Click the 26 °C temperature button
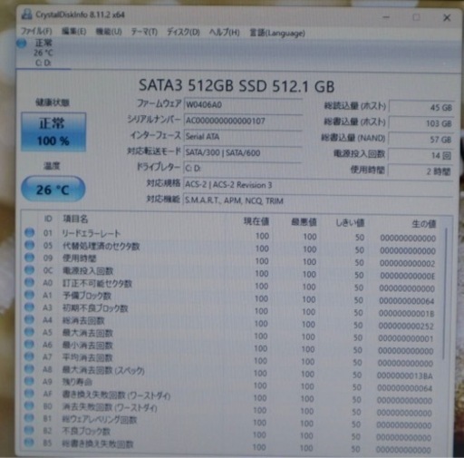The image size is (464, 458). pos(53,190)
